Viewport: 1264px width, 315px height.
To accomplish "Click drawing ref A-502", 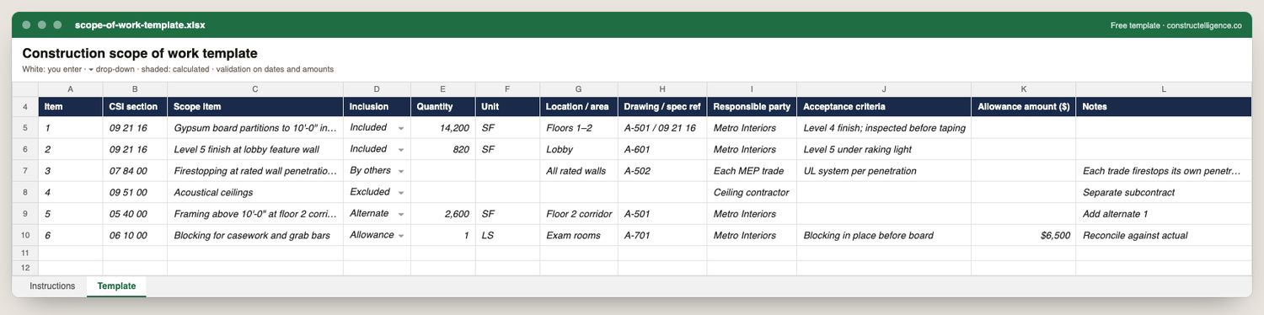I will (x=662, y=171).
